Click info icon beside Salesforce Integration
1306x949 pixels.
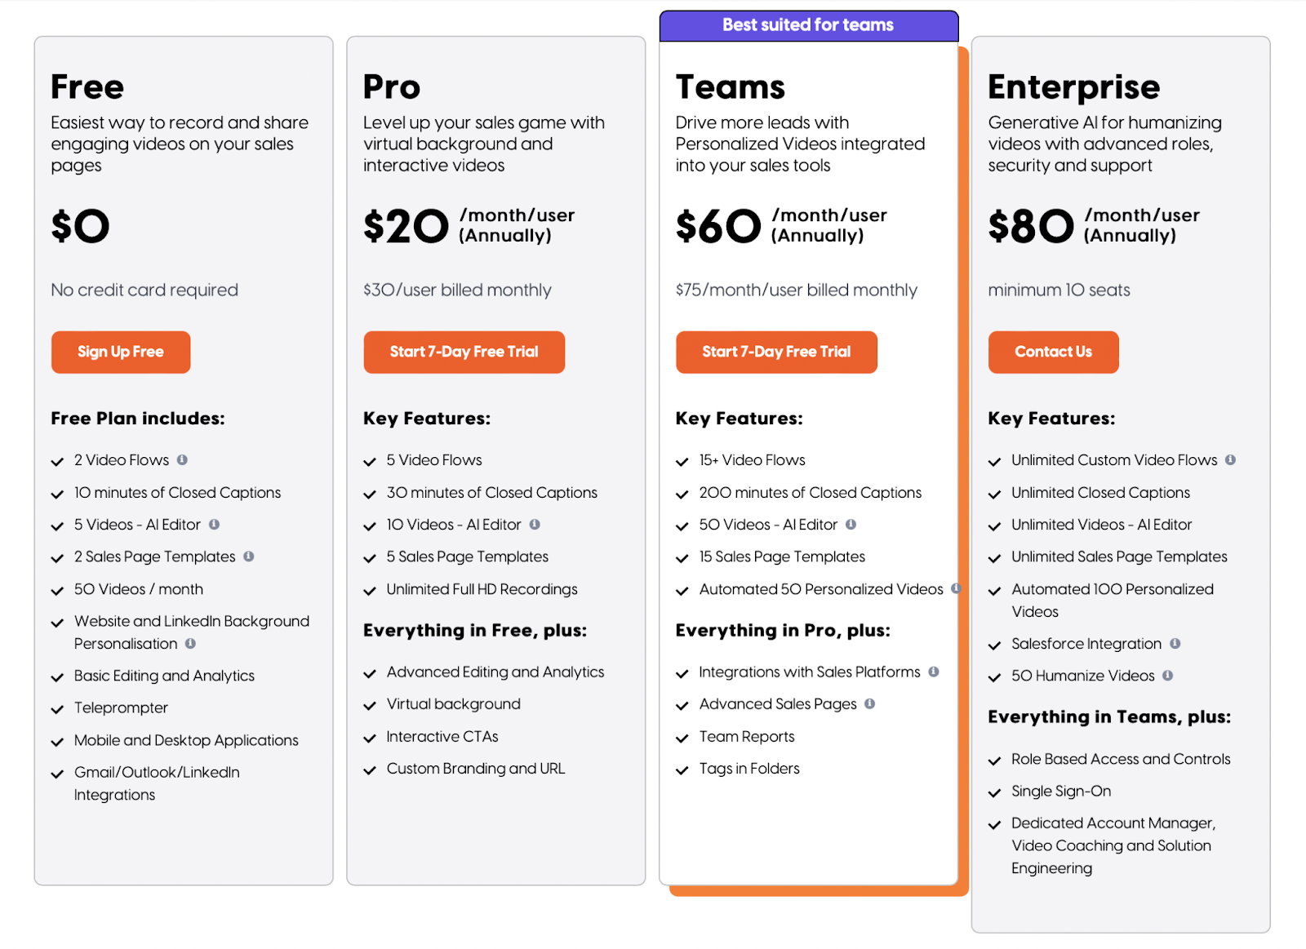click(x=1175, y=643)
